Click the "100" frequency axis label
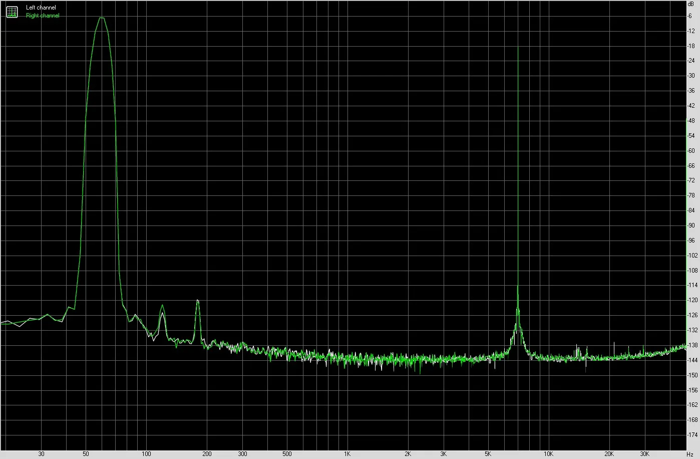 pos(146,454)
